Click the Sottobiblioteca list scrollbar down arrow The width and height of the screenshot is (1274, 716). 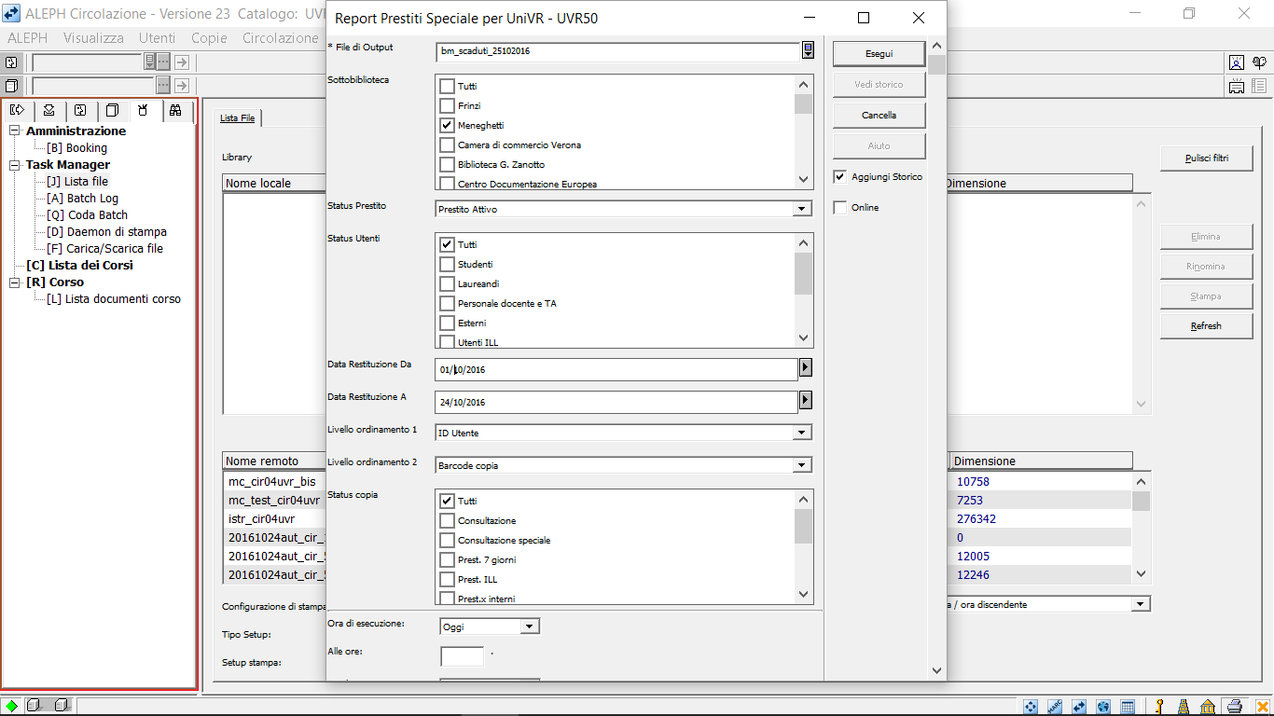803,179
